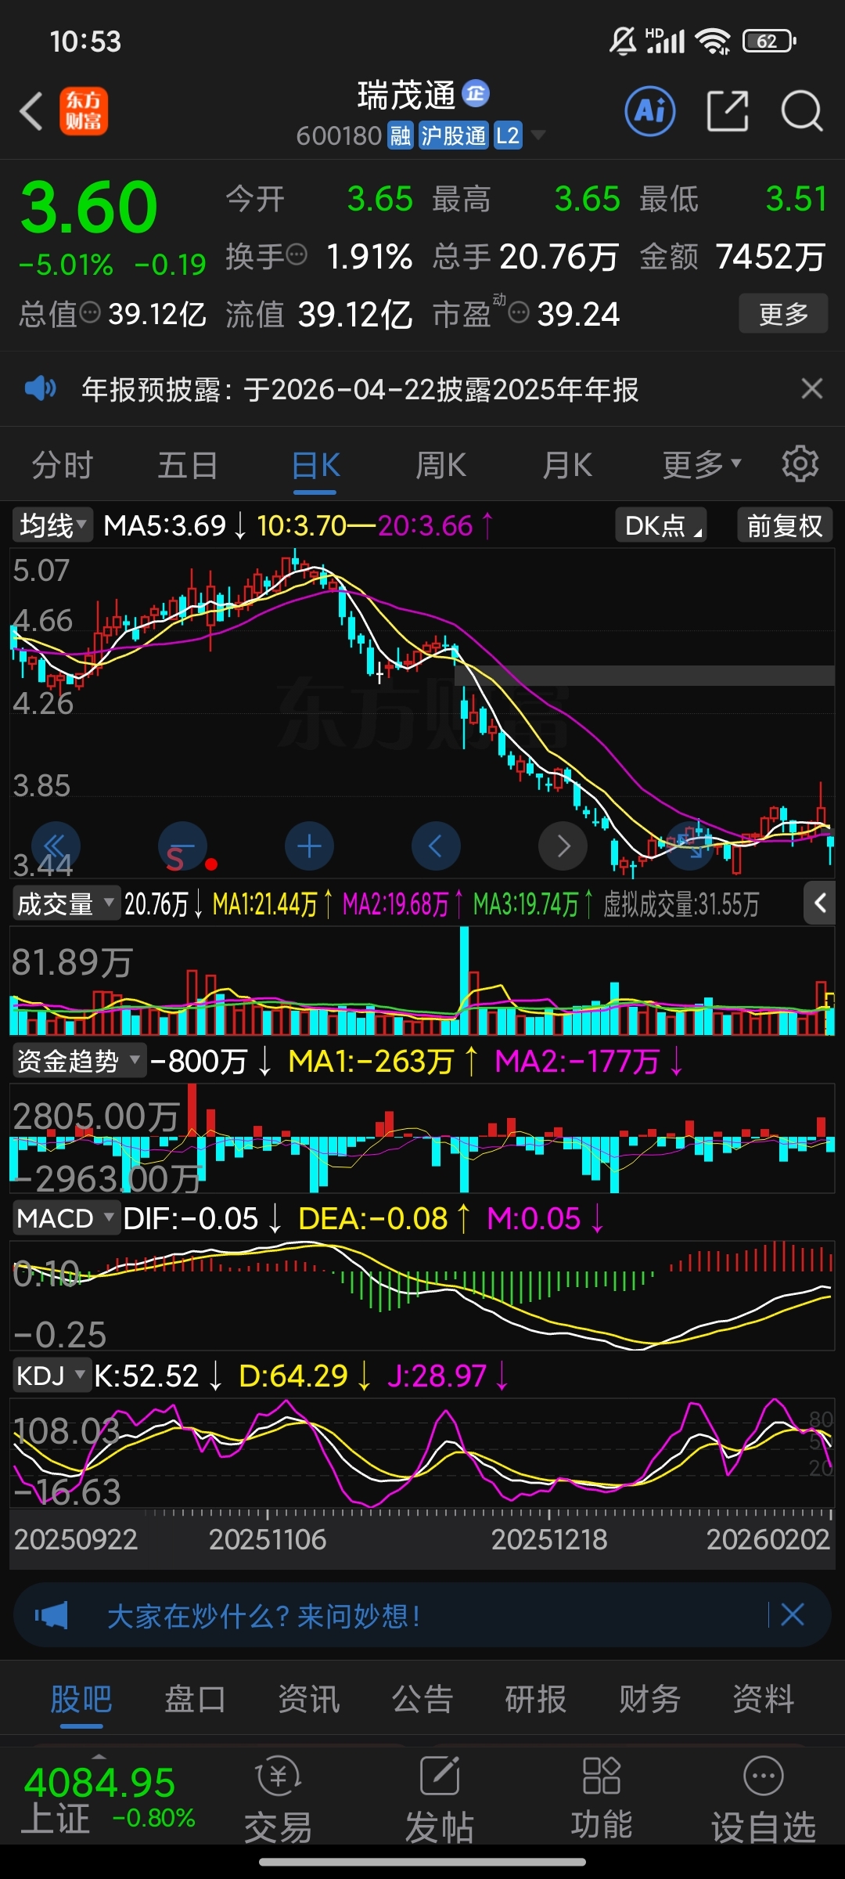Screen dimensions: 845x1879
Task: Open the 资讯 section tab
Action: [309, 1699]
